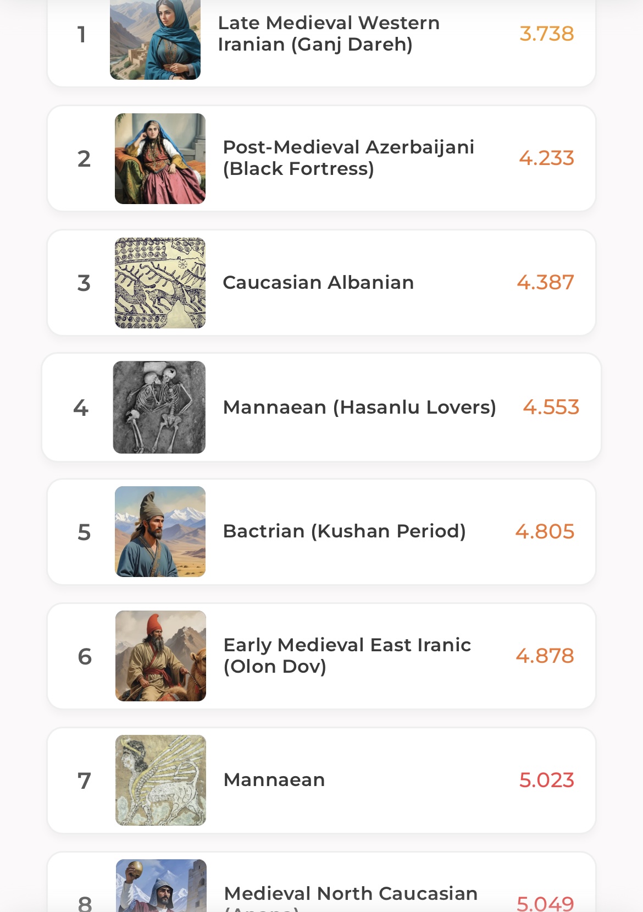The width and height of the screenshot is (643, 912).
Task: Open Late Medieval Western Iranian title
Action: (329, 34)
